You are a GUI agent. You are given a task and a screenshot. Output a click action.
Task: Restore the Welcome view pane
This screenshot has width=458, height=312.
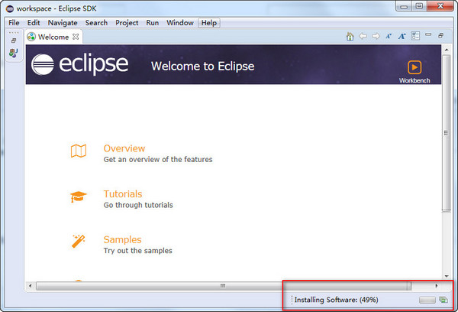tap(440, 35)
